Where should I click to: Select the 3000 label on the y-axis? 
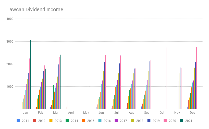point(10,41)
